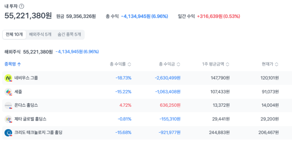Image resolution: width=292 pixels, height=144 pixels.
Task: Sort by 1주 평균금액 column
Action: [216, 64]
